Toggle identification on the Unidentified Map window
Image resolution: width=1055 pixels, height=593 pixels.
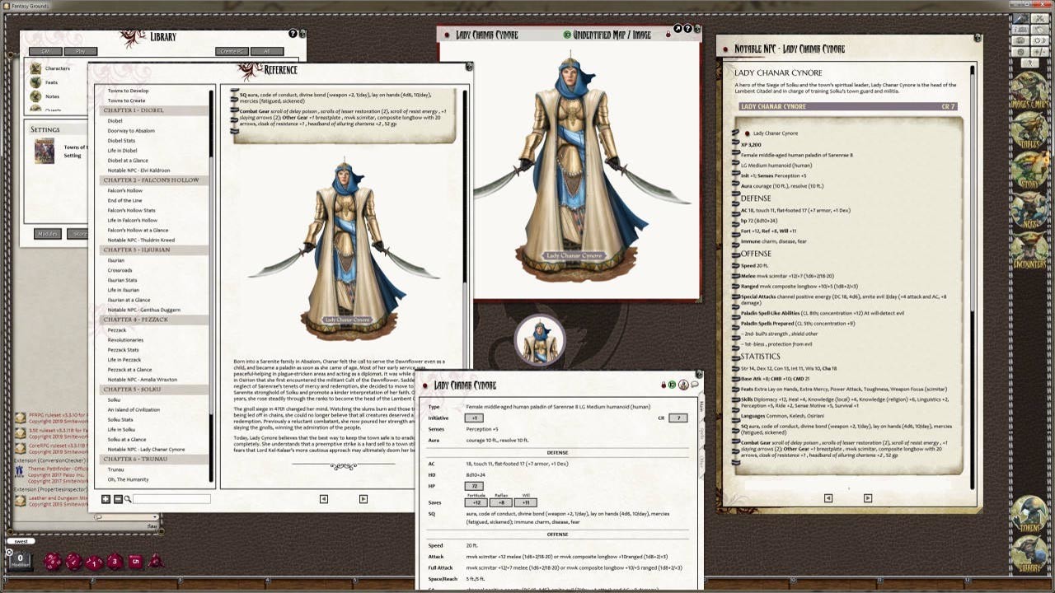click(568, 33)
